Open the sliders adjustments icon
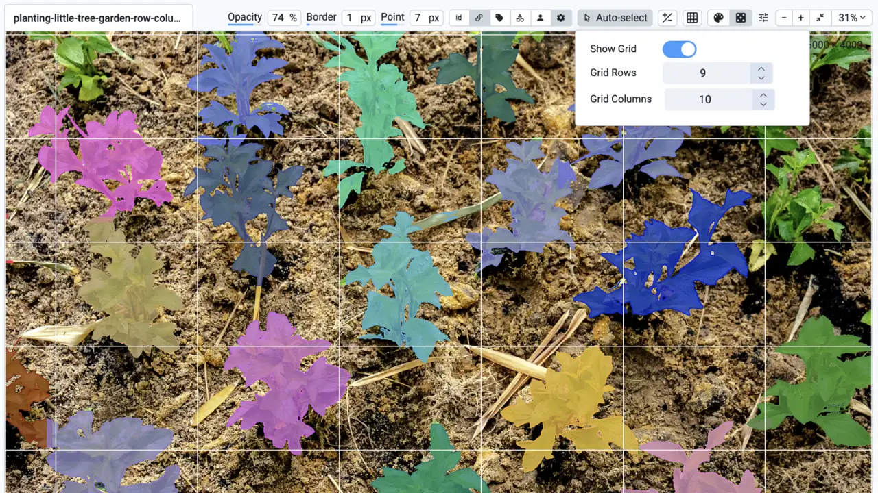 [763, 18]
